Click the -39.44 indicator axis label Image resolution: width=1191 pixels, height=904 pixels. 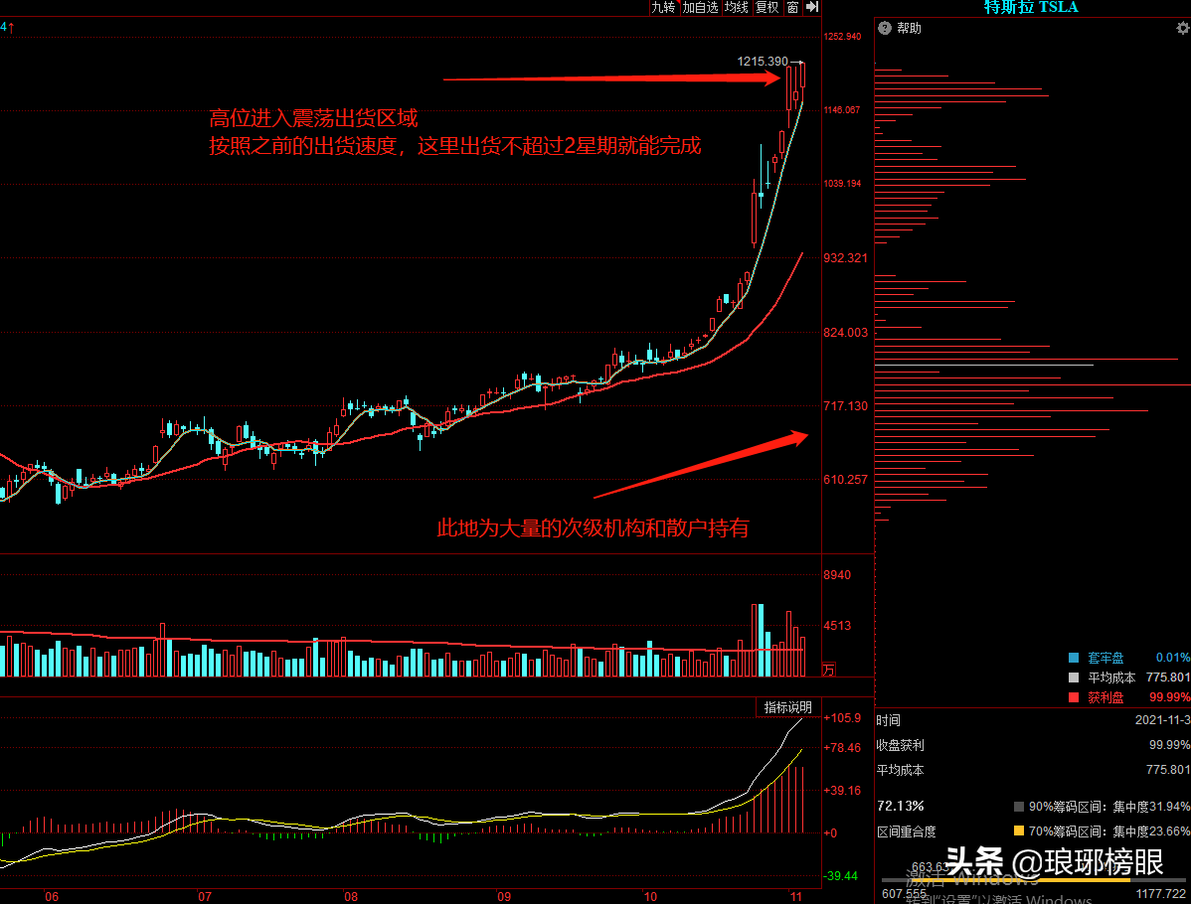tap(841, 876)
